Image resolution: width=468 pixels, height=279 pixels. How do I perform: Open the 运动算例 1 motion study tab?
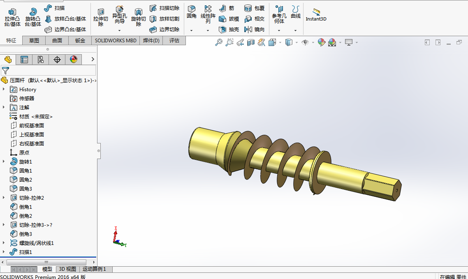94,269
